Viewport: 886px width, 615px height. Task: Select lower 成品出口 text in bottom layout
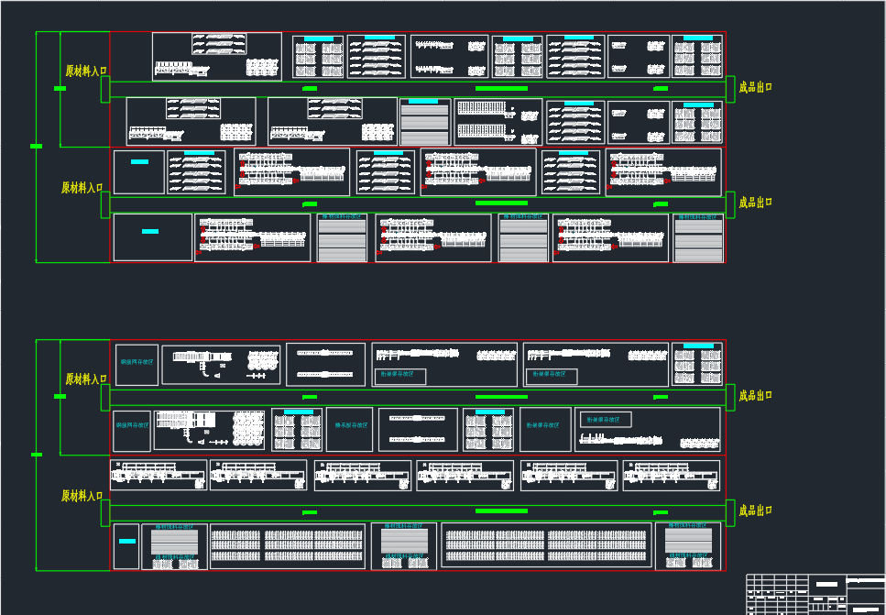756,511
